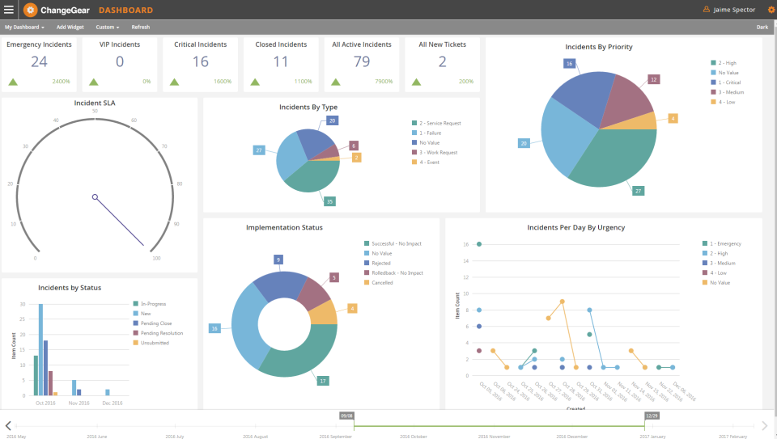Image resolution: width=777 pixels, height=439 pixels.
Task: Open settings via the orange gear icon
Action: coord(770,10)
